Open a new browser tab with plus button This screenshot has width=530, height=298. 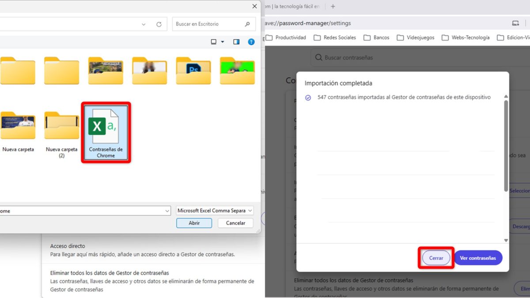pyautogui.click(x=333, y=6)
